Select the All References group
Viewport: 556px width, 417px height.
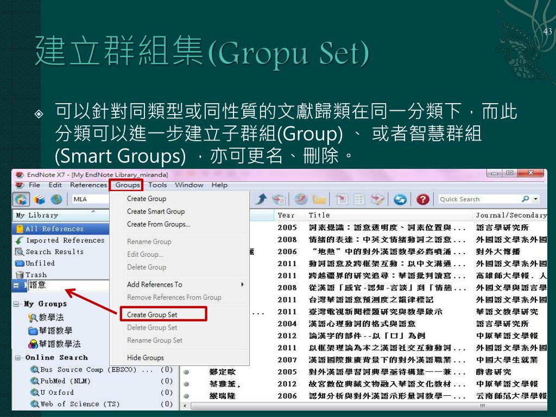pyautogui.click(x=61, y=229)
